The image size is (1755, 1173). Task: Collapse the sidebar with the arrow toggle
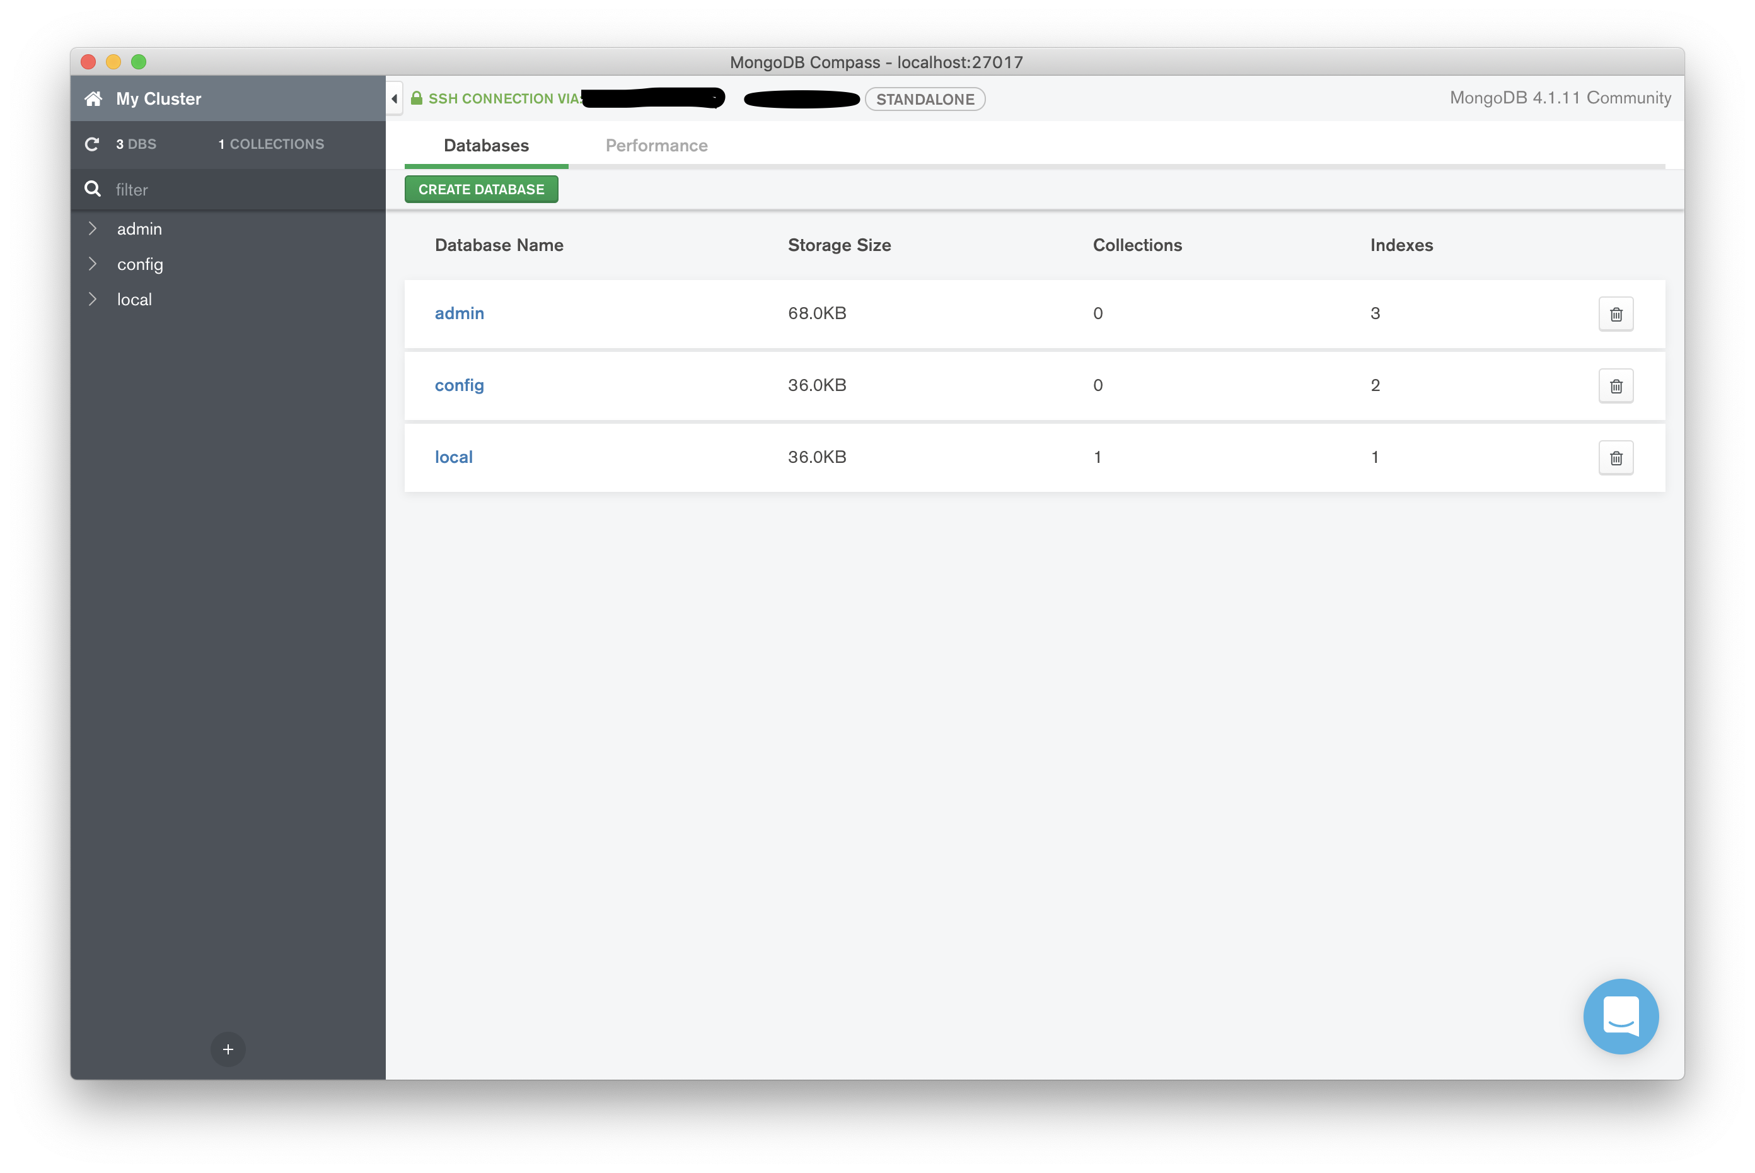tap(394, 99)
